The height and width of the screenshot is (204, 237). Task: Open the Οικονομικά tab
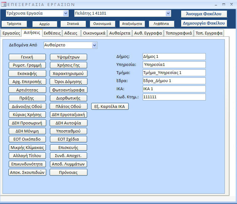[x=94, y=33]
